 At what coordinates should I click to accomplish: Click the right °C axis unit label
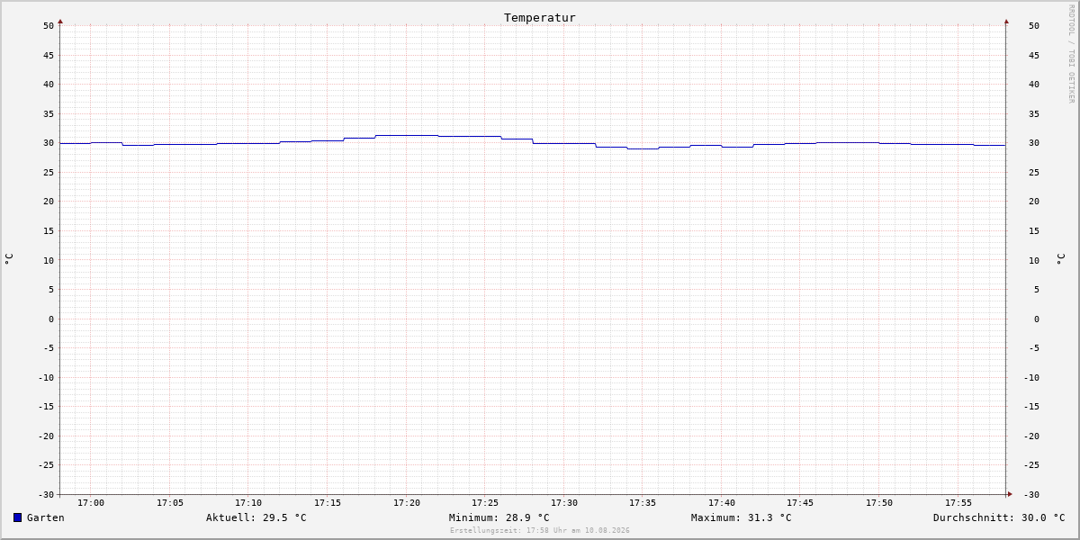coord(1061,259)
